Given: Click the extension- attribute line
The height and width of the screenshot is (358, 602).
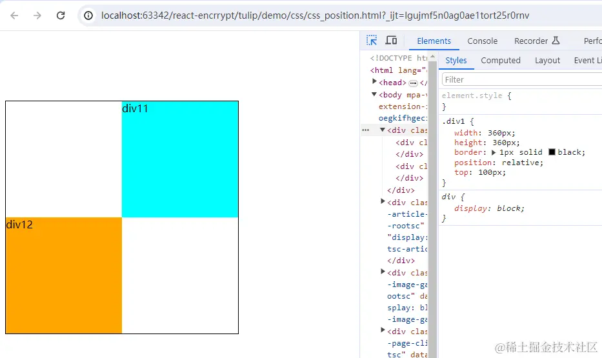Looking at the screenshot, I should click(x=403, y=106).
